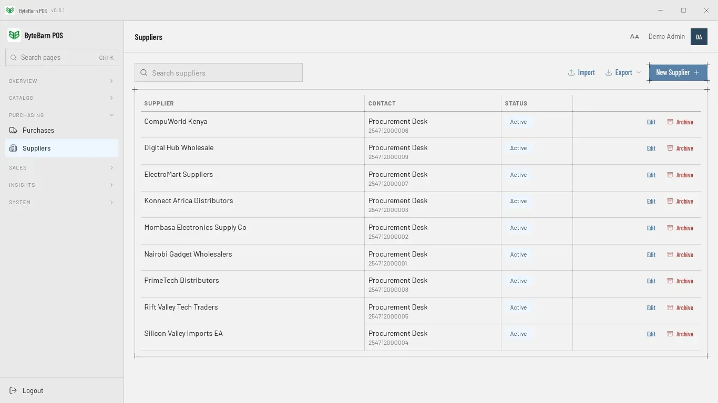Viewport: 718px width, 403px height.
Task: Expand the Sales sidebar section
Action: (61, 167)
